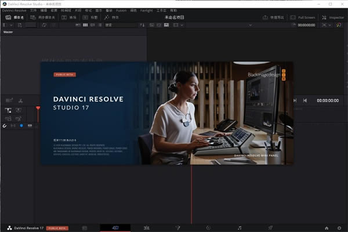Select the Master bin

click(8, 32)
